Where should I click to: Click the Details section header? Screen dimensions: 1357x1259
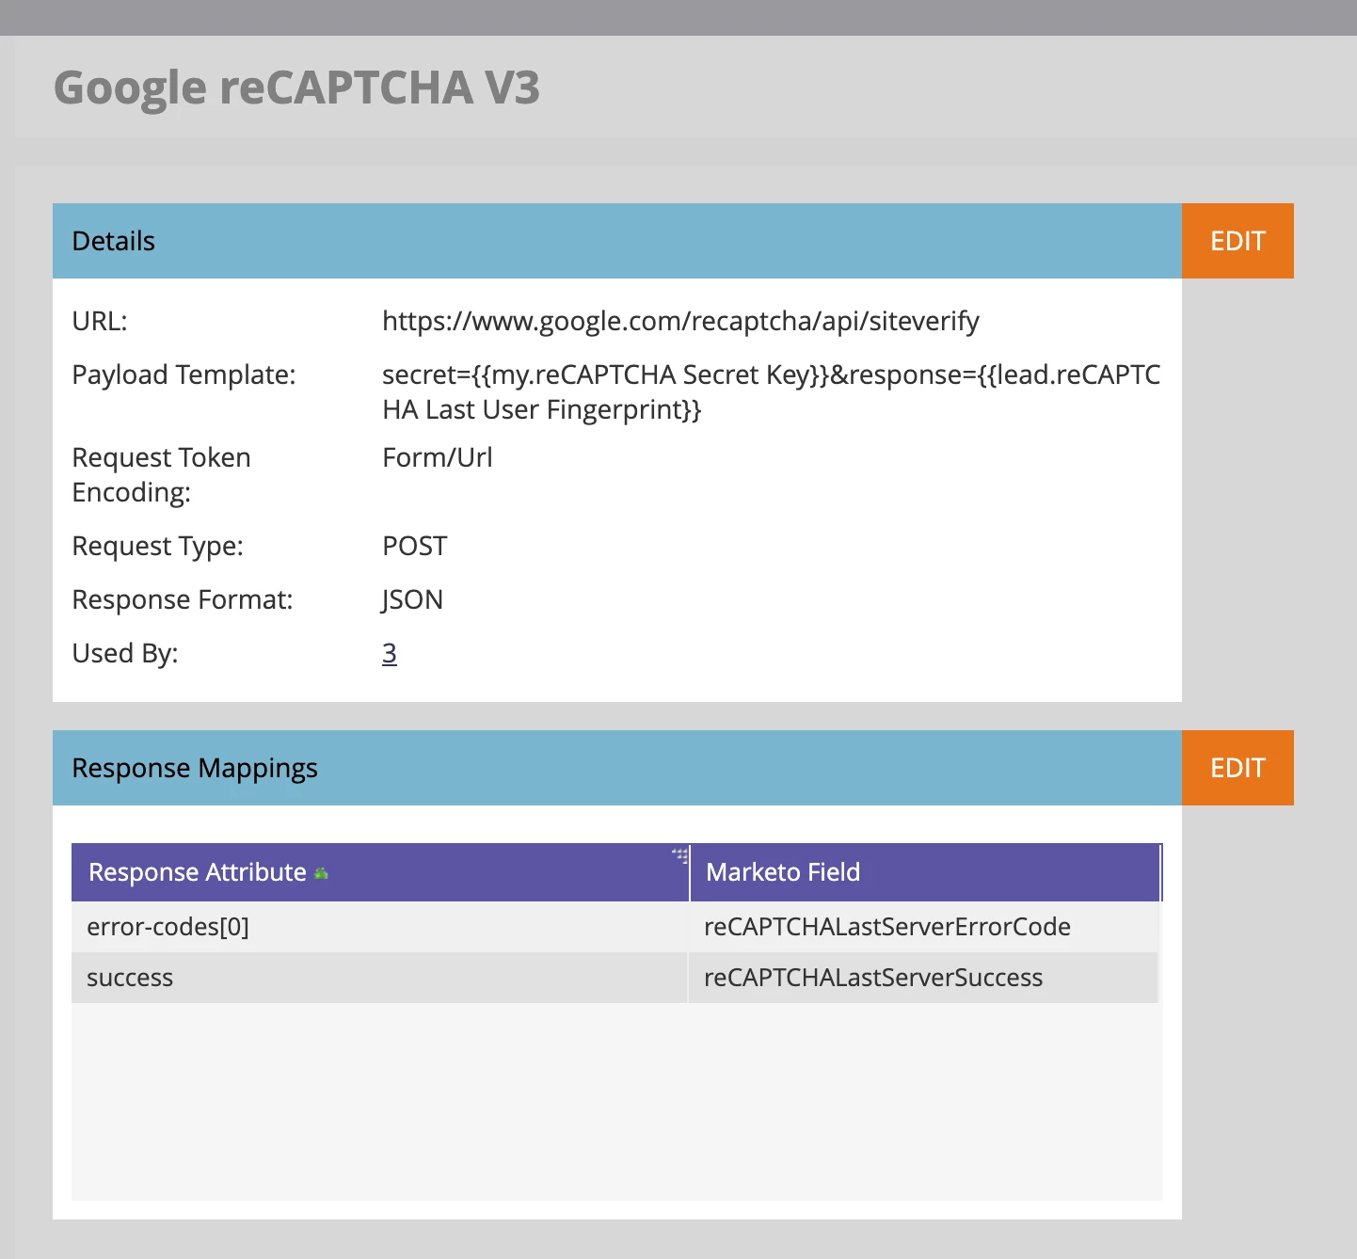[617, 241]
